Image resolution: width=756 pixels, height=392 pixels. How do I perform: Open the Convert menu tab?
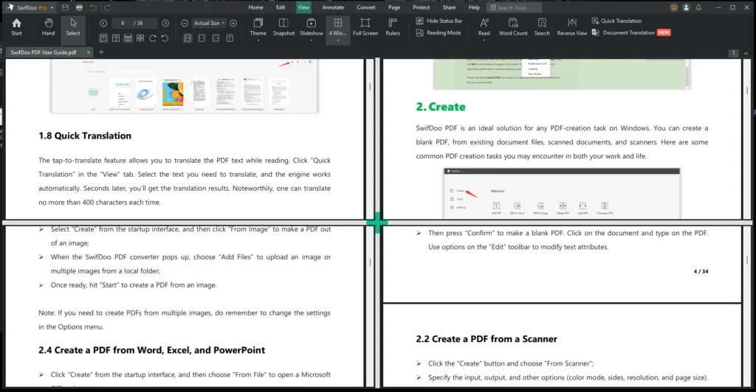366,7
